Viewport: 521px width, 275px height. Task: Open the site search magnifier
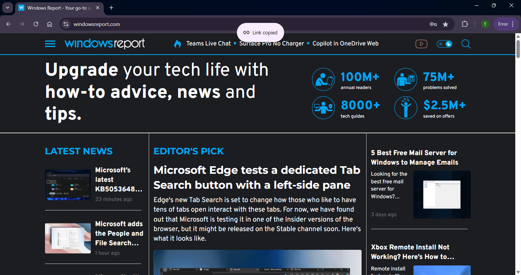click(466, 44)
